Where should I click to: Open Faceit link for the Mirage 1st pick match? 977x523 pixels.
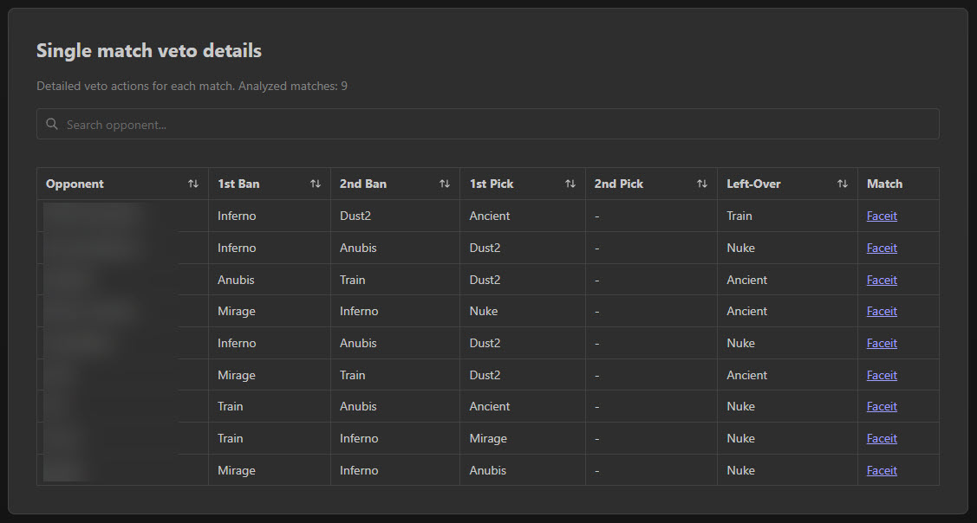pos(882,438)
